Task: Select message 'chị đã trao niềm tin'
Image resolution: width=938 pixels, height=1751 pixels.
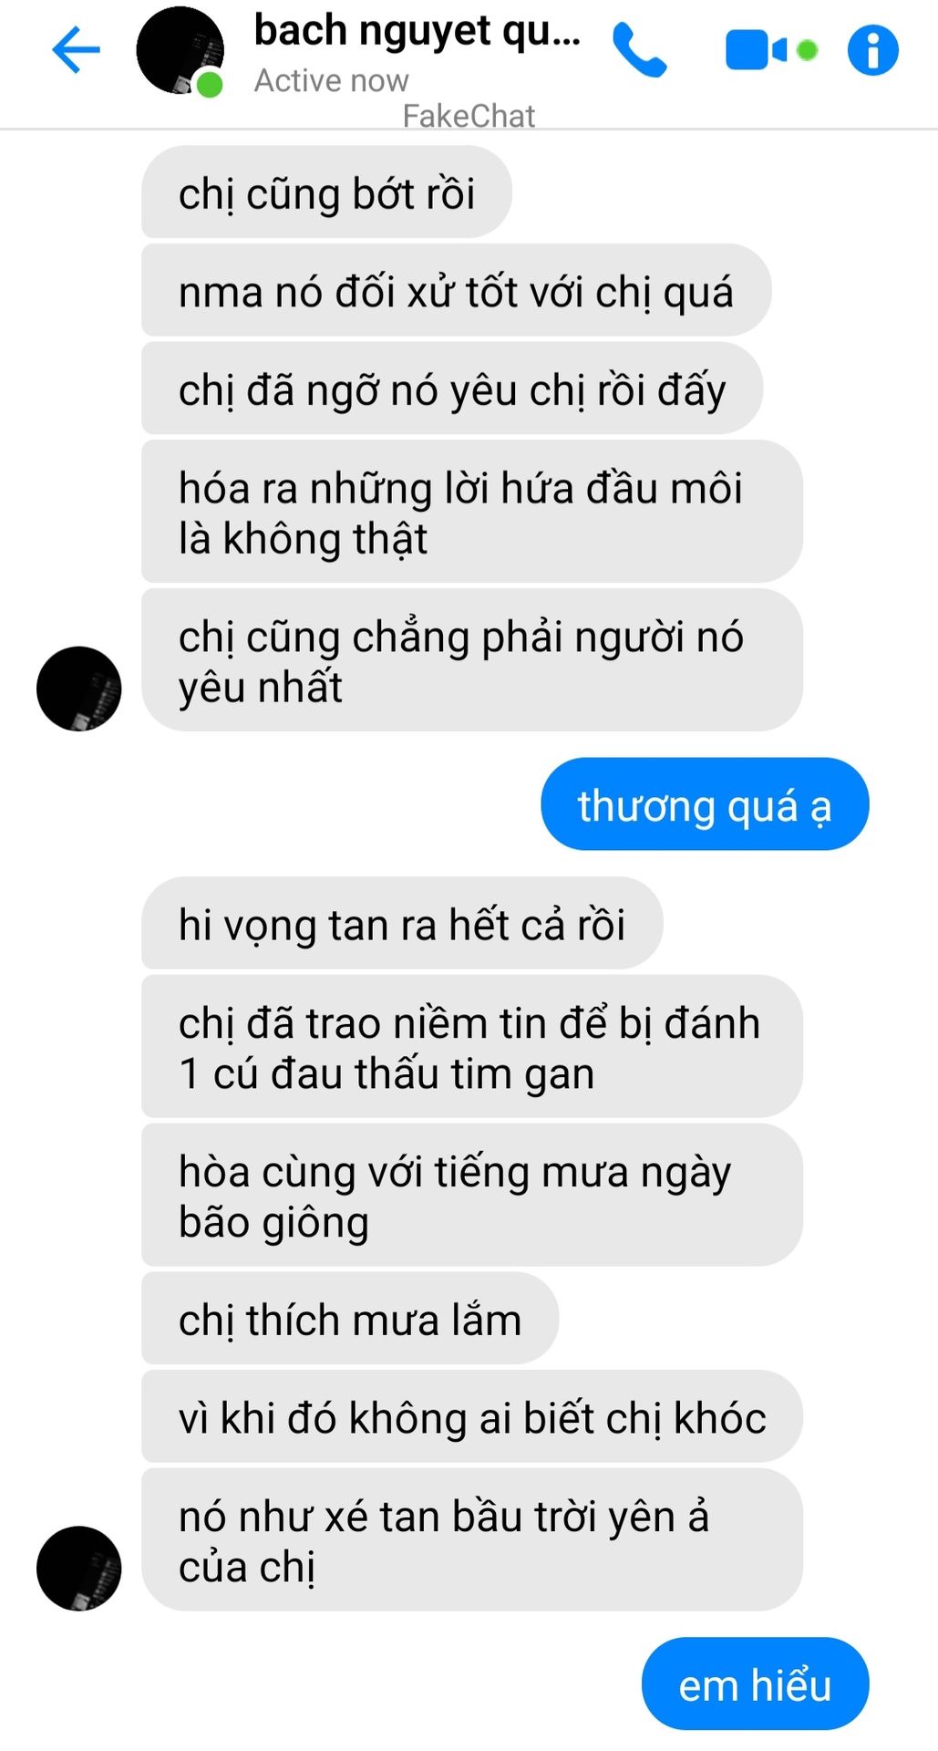Action: pos(472,1047)
